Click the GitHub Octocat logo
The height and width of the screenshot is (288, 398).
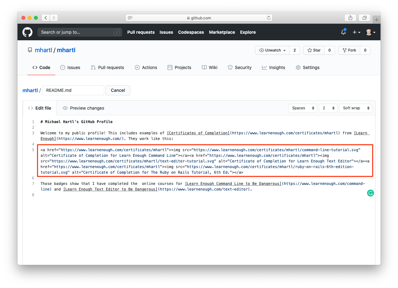pyautogui.click(x=27, y=32)
